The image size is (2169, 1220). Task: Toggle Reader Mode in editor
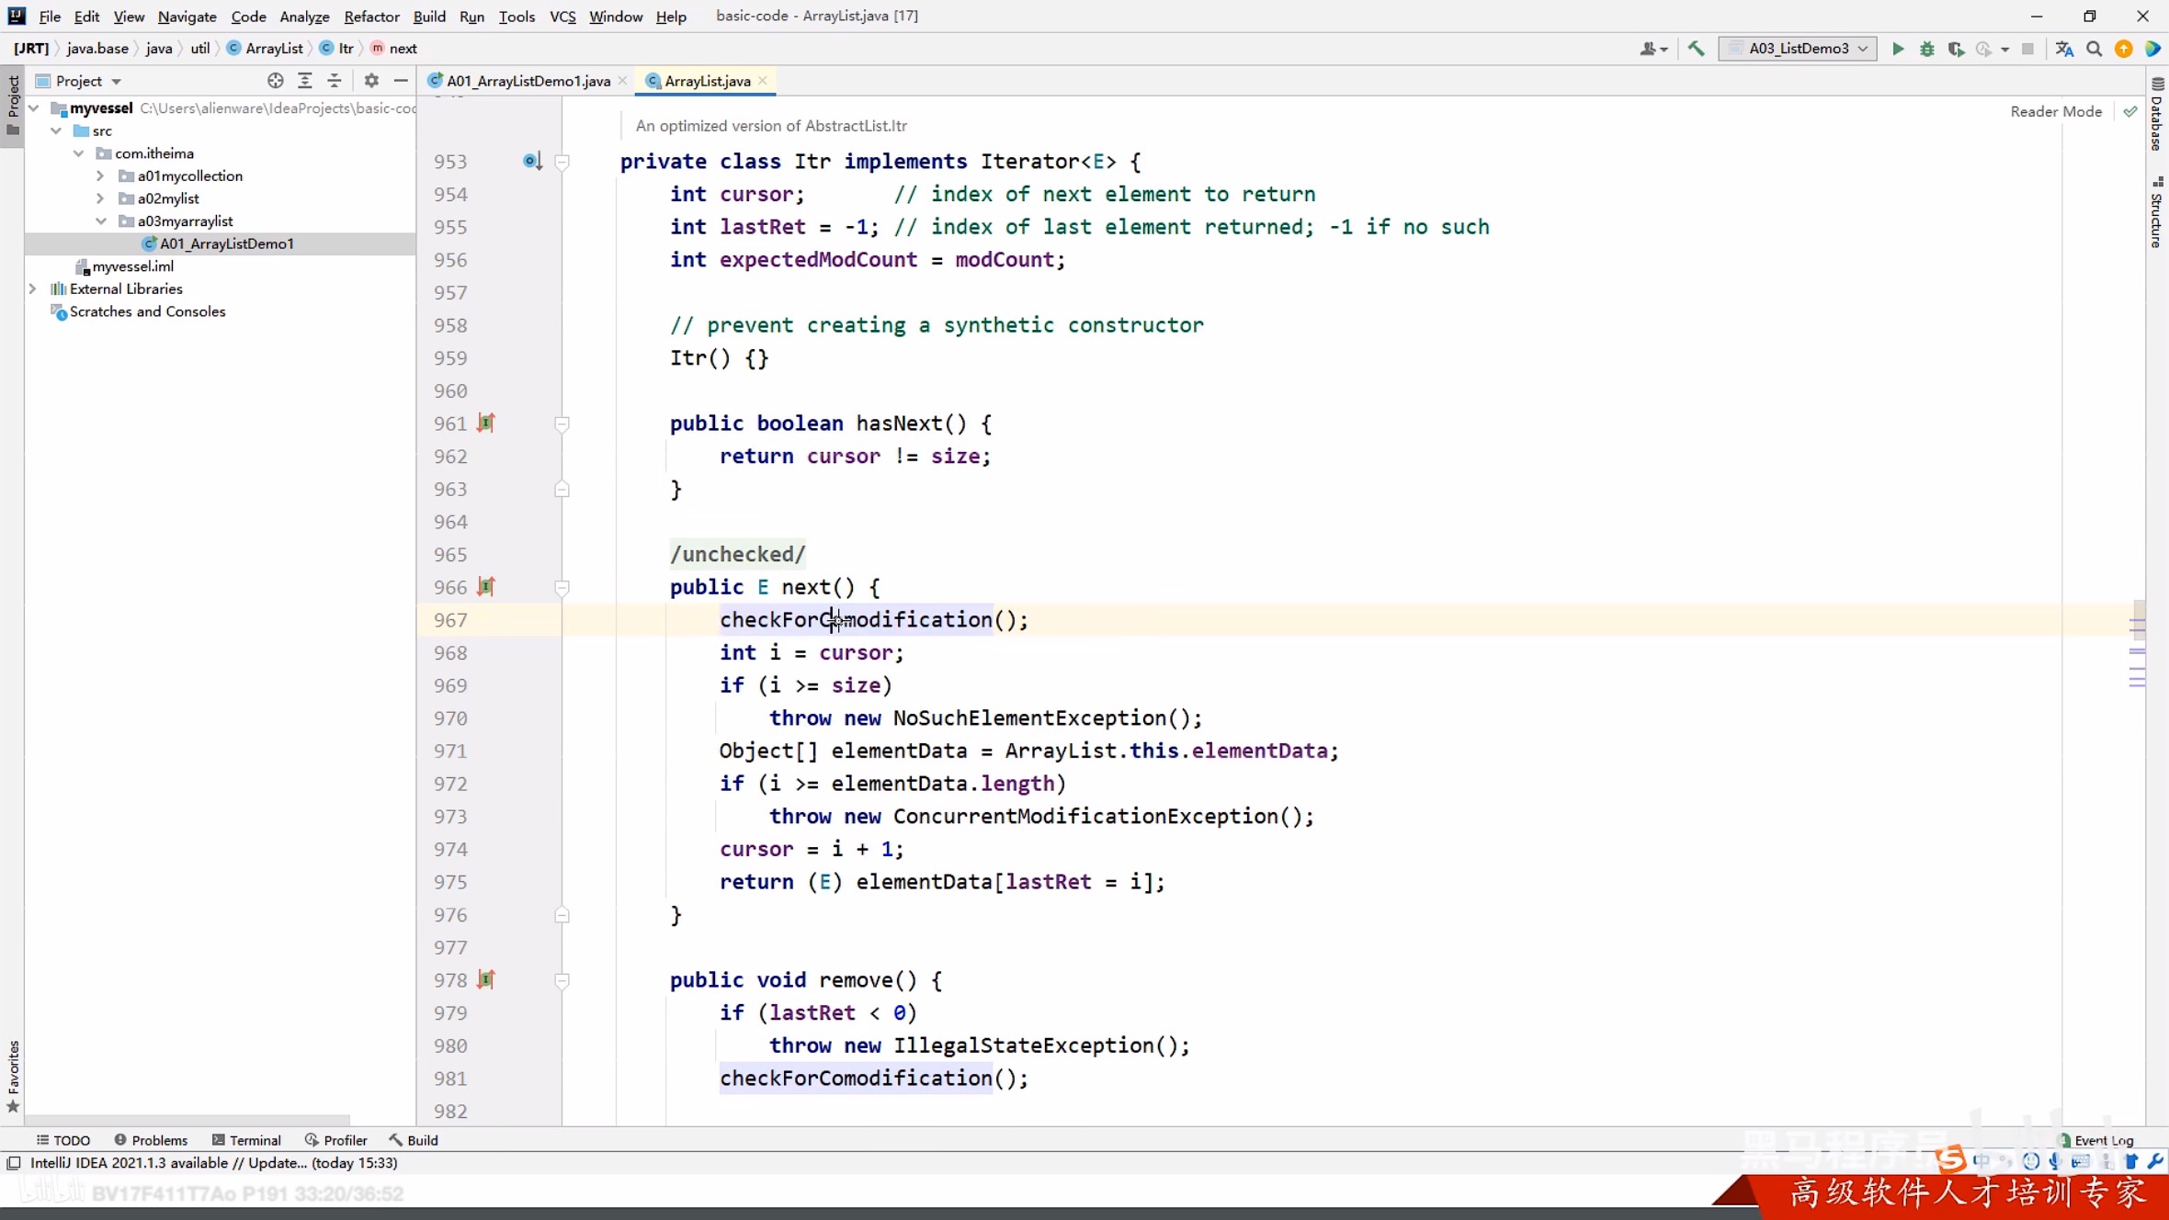tap(2056, 111)
